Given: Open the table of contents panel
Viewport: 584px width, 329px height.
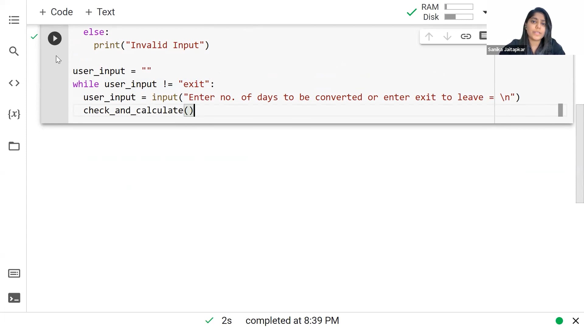Looking at the screenshot, I should click(x=14, y=20).
